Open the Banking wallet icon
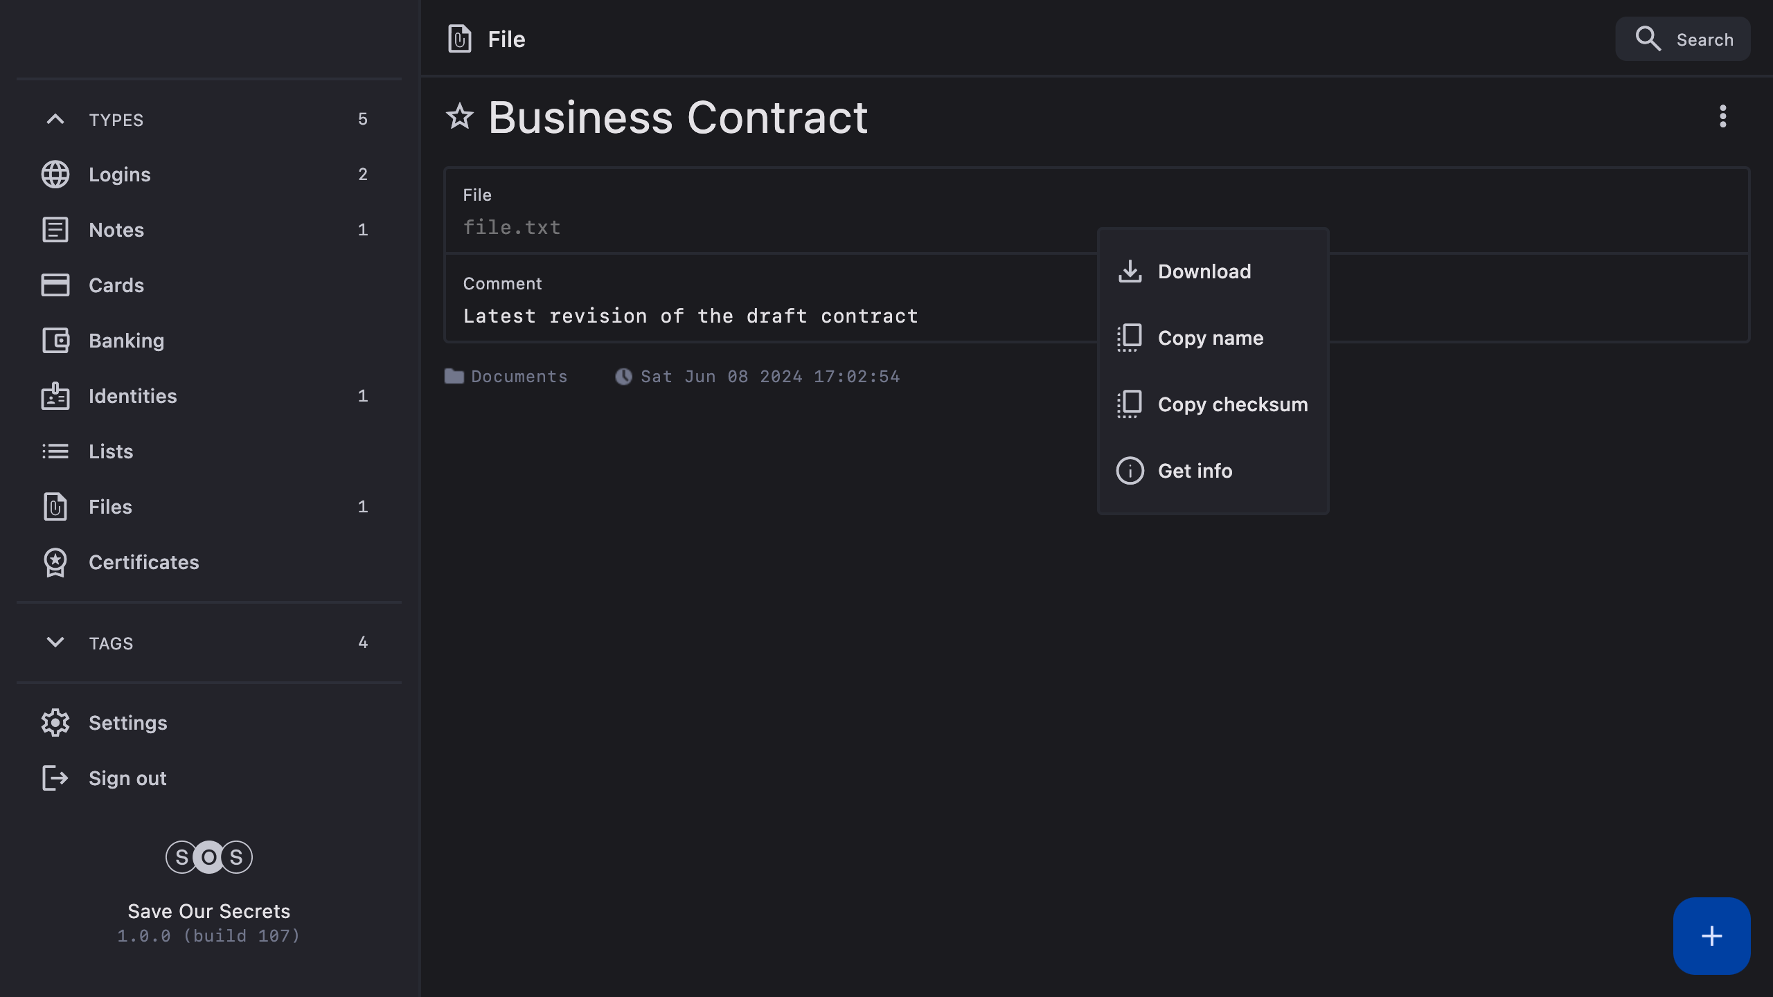This screenshot has width=1773, height=997. click(x=55, y=341)
